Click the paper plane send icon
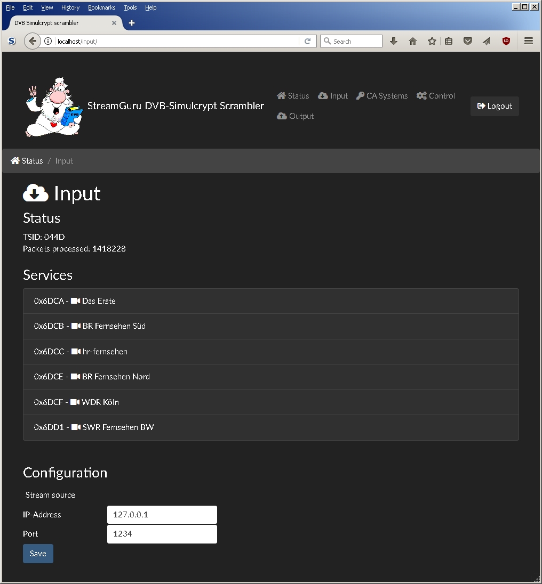 pyautogui.click(x=487, y=42)
